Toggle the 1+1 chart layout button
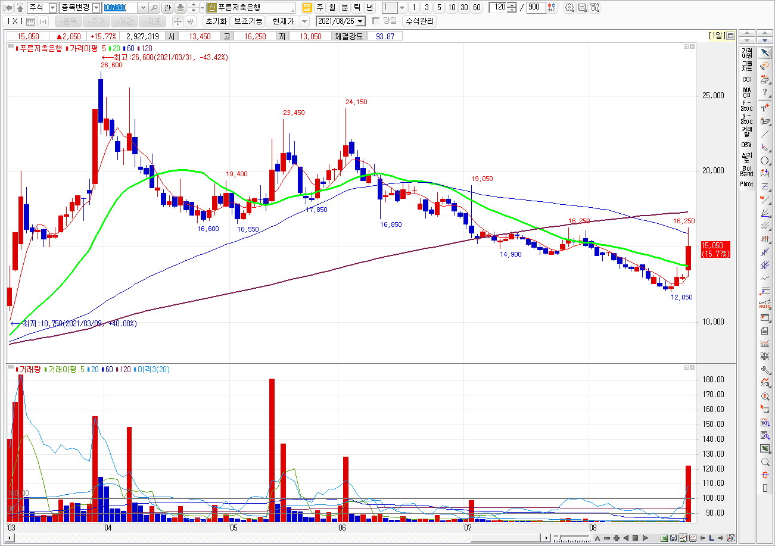Screen dimensions: 775x546 [42, 21]
